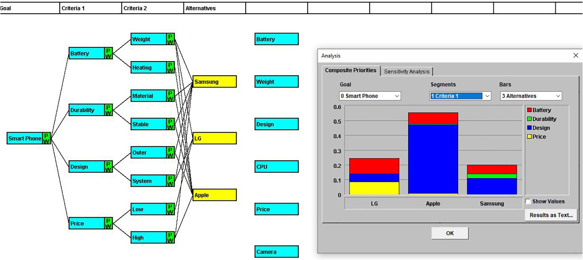Click the Apple label under the chart

433,204
